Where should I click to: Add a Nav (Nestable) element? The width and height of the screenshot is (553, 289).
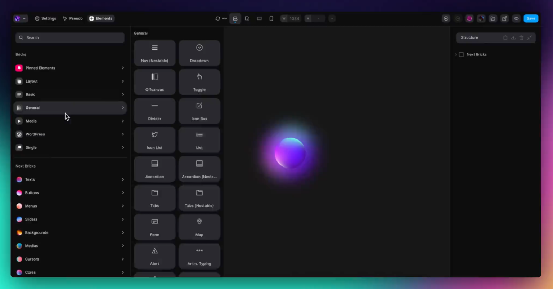pos(154,53)
